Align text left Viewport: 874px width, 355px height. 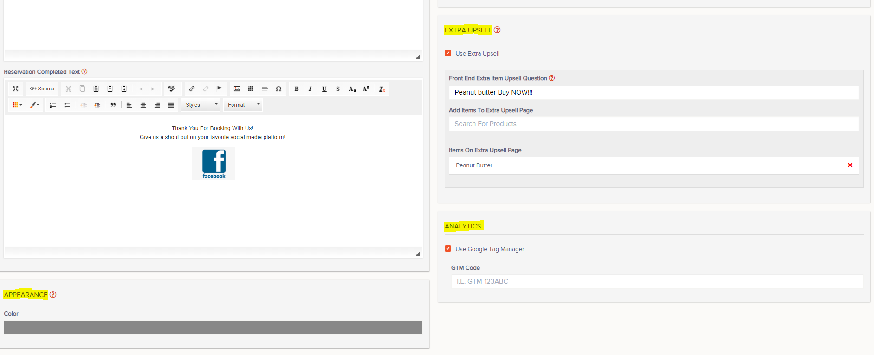129,105
